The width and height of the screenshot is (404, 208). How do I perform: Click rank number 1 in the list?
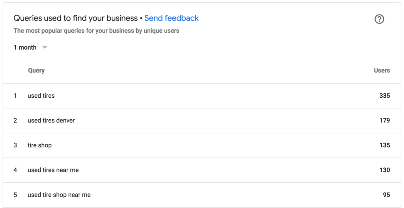[x=15, y=96]
